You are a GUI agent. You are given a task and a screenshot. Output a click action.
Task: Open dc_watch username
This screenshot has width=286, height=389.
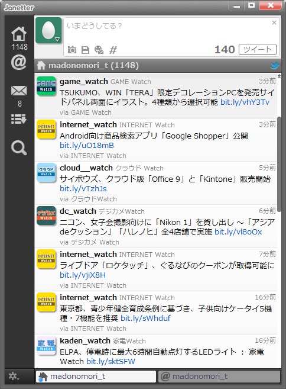(x=78, y=211)
